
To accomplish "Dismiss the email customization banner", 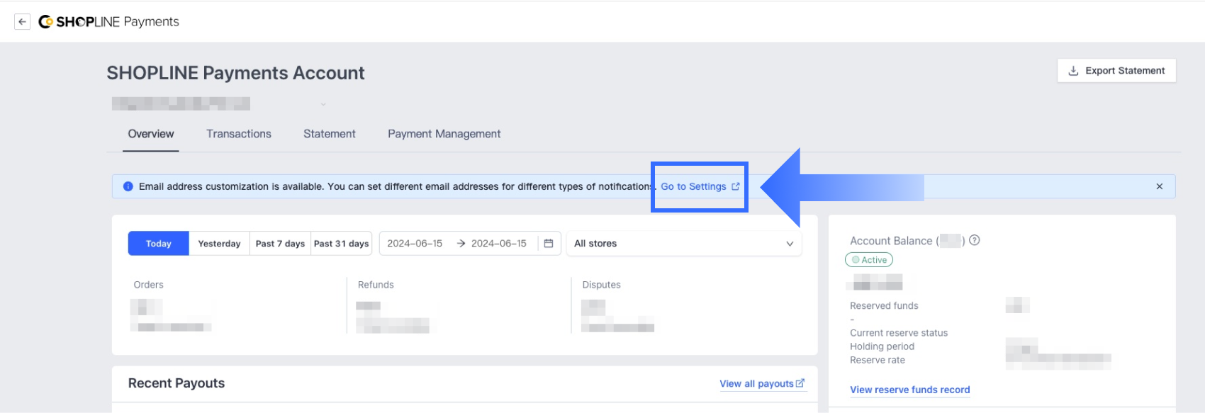I will click(1160, 186).
